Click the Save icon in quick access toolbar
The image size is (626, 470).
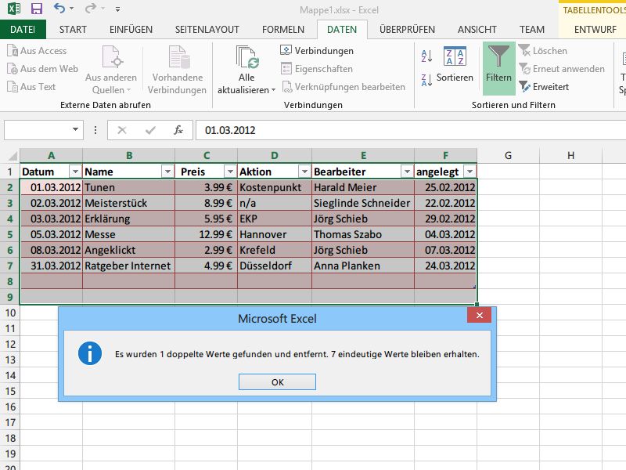point(36,9)
